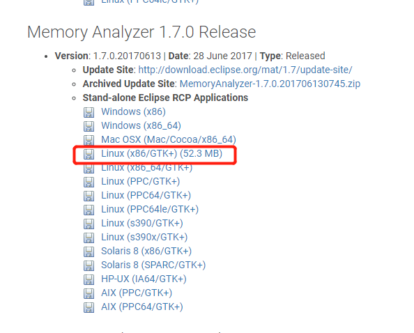
Task: Click the disk icon beside AIX (PPC/GTK+)
Action: pyautogui.click(x=89, y=293)
